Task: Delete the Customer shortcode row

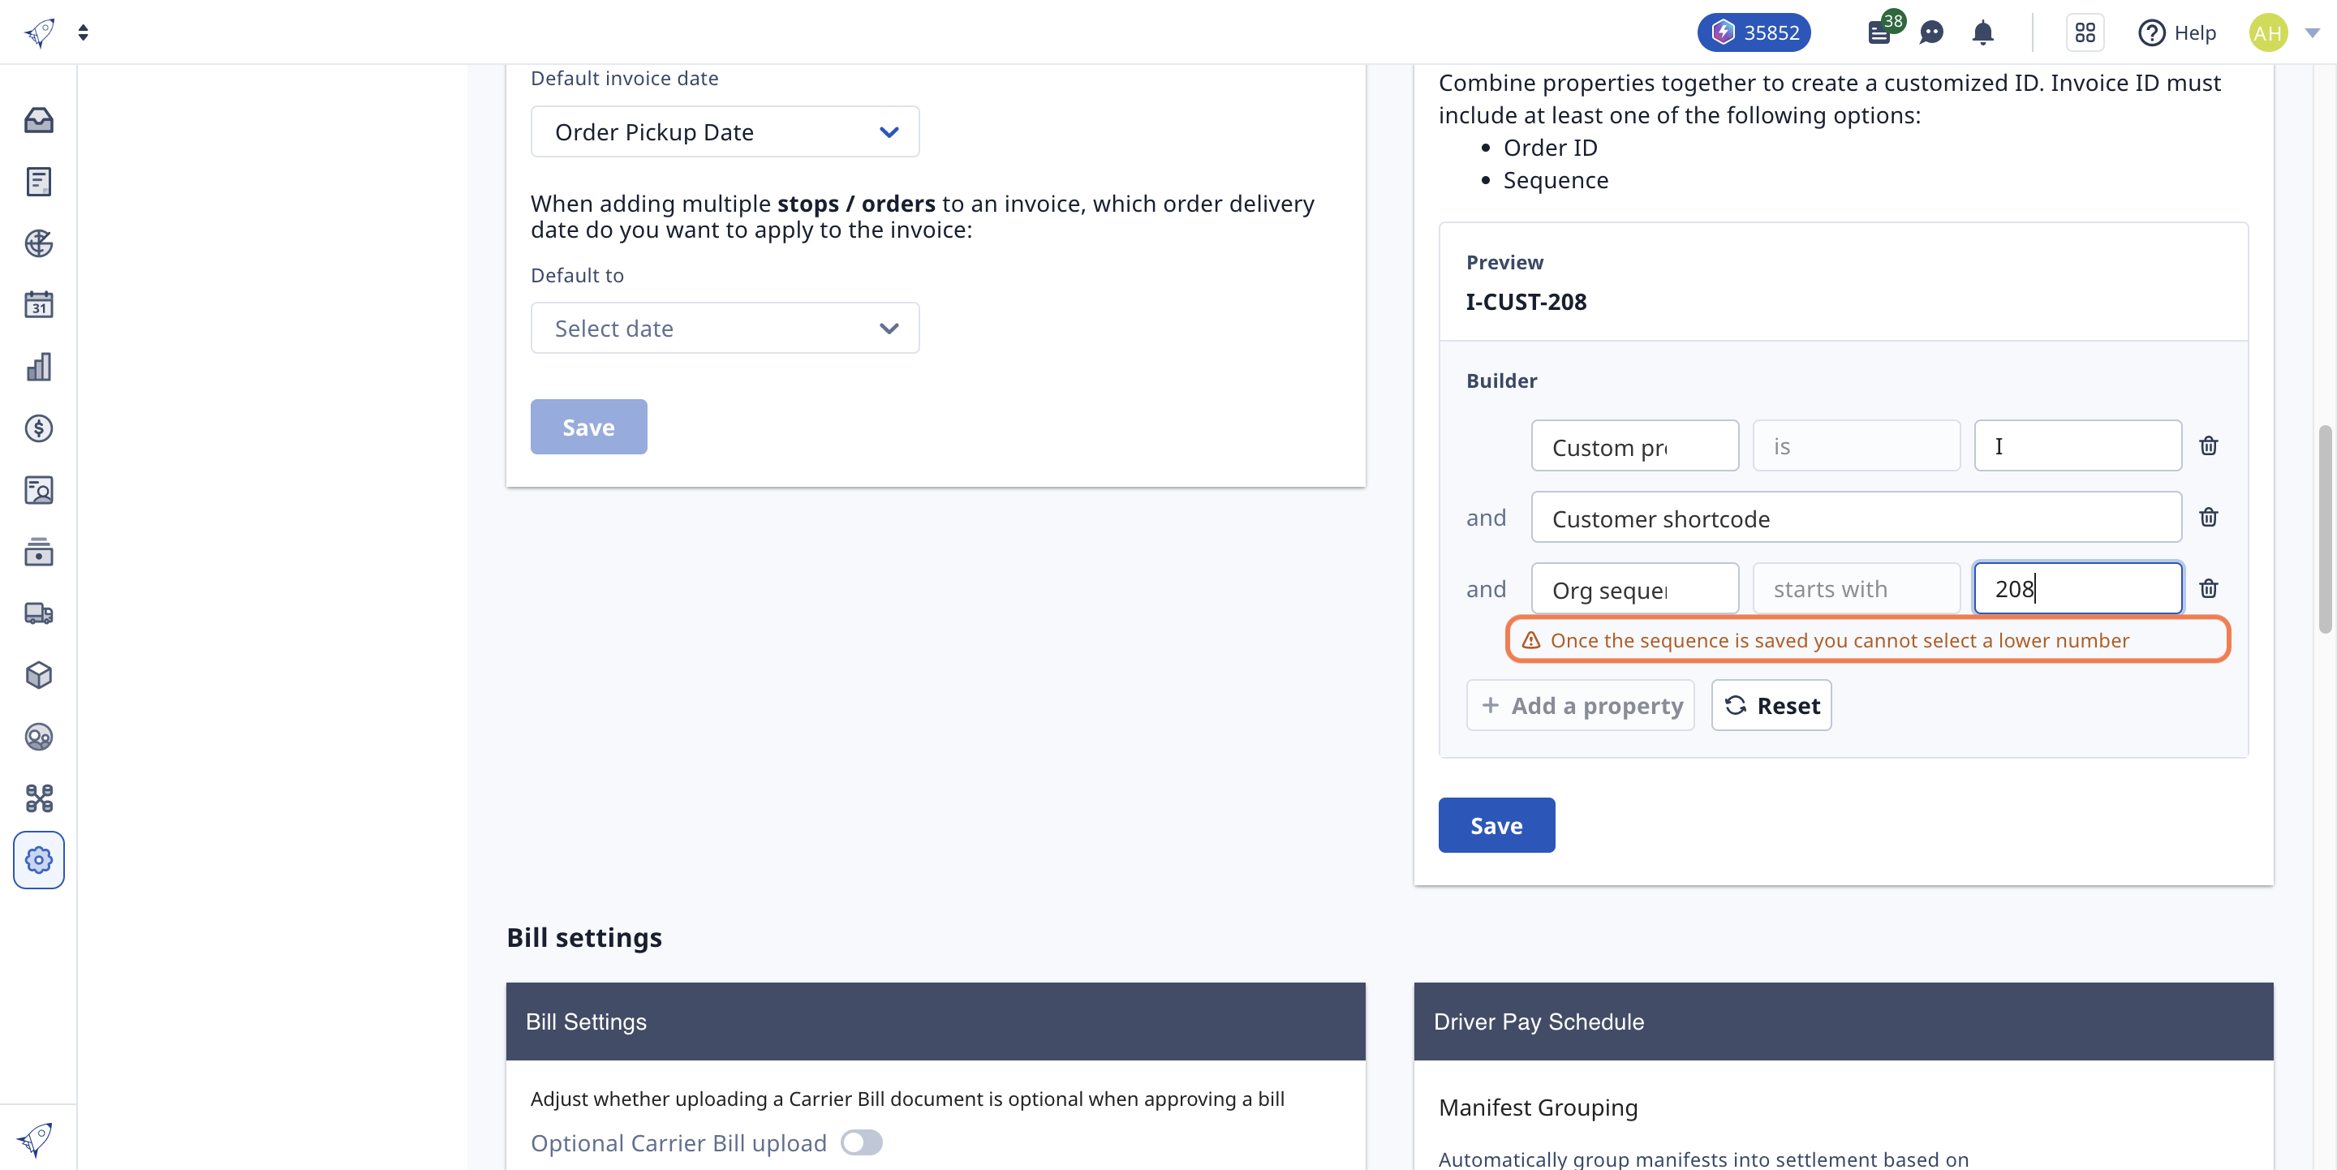Action: click(x=2208, y=518)
